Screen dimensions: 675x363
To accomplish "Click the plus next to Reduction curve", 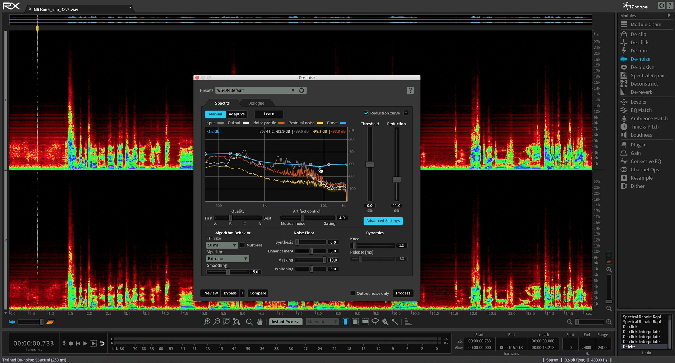I will tap(406, 113).
